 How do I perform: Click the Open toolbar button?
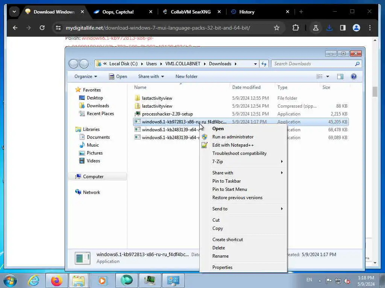pos(118,76)
